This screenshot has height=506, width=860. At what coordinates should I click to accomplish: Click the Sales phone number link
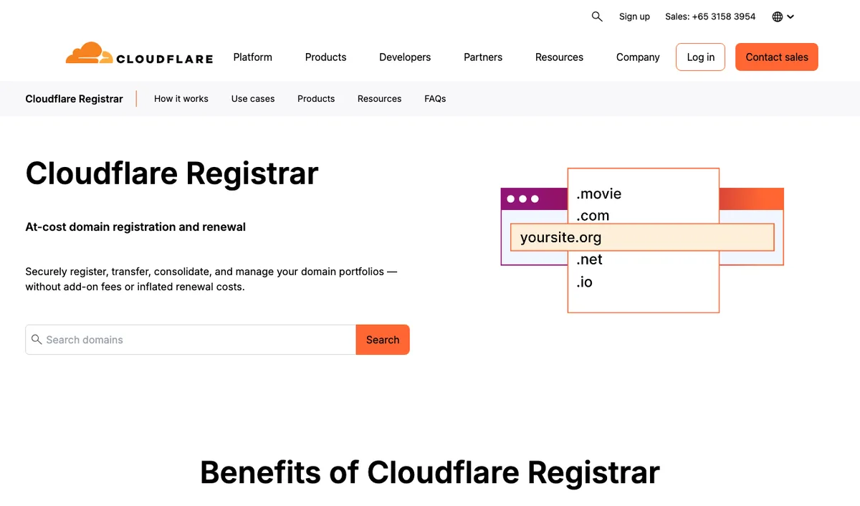tap(710, 16)
